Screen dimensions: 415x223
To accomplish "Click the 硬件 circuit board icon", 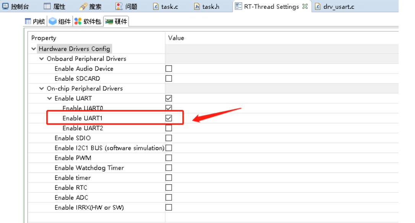I will 109,21.
